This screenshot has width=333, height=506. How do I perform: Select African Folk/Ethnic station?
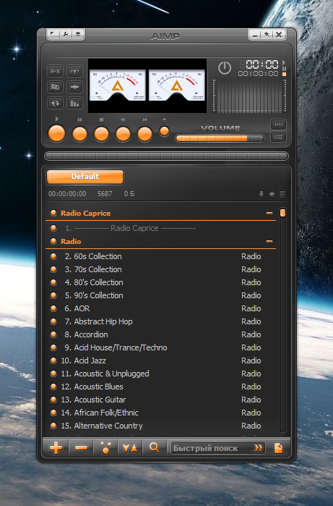[x=161, y=413]
